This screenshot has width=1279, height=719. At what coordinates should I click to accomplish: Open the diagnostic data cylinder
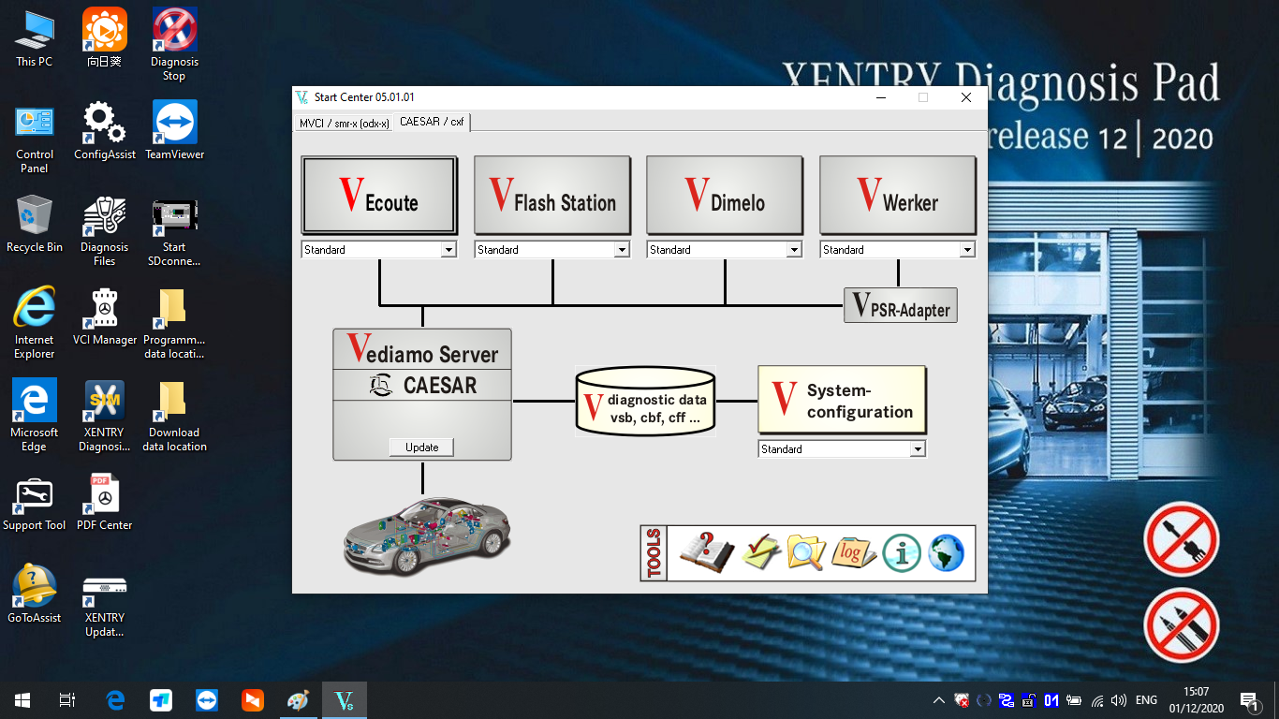(x=645, y=401)
